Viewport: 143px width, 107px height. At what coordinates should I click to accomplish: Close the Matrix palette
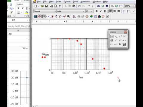(125, 32)
